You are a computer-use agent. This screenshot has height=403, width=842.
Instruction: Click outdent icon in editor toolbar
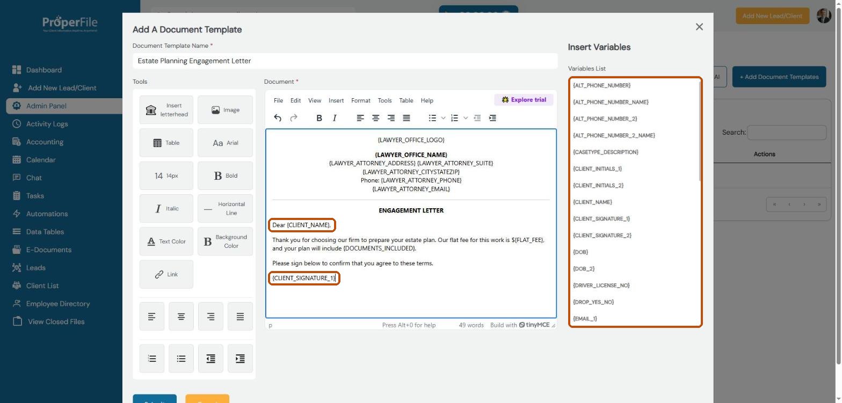[477, 118]
